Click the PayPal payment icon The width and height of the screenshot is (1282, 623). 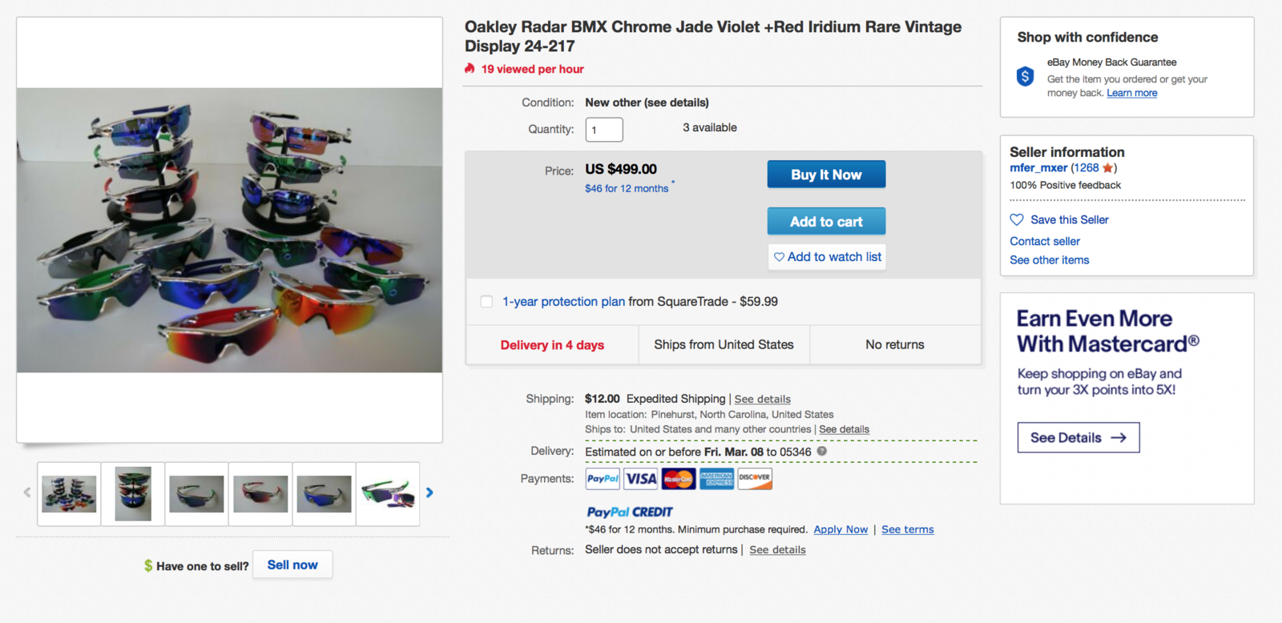(603, 479)
